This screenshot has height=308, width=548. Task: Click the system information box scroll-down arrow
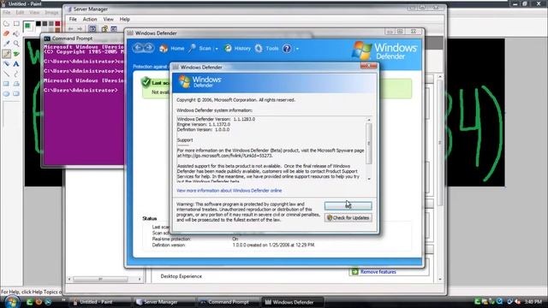(369, 179)
